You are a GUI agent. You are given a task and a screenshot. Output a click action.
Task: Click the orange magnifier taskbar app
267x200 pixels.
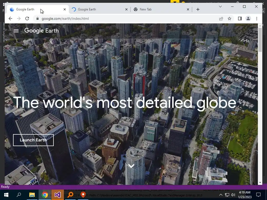(70, 195)
